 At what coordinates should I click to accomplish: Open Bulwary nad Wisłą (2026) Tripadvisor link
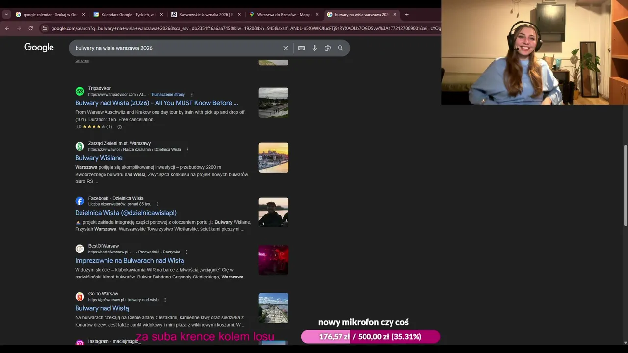[157, 103]
